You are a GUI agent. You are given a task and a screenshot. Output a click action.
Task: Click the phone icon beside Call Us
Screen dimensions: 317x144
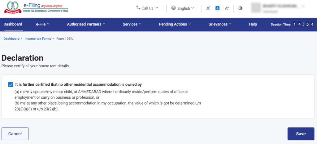[x=138, y=8]
